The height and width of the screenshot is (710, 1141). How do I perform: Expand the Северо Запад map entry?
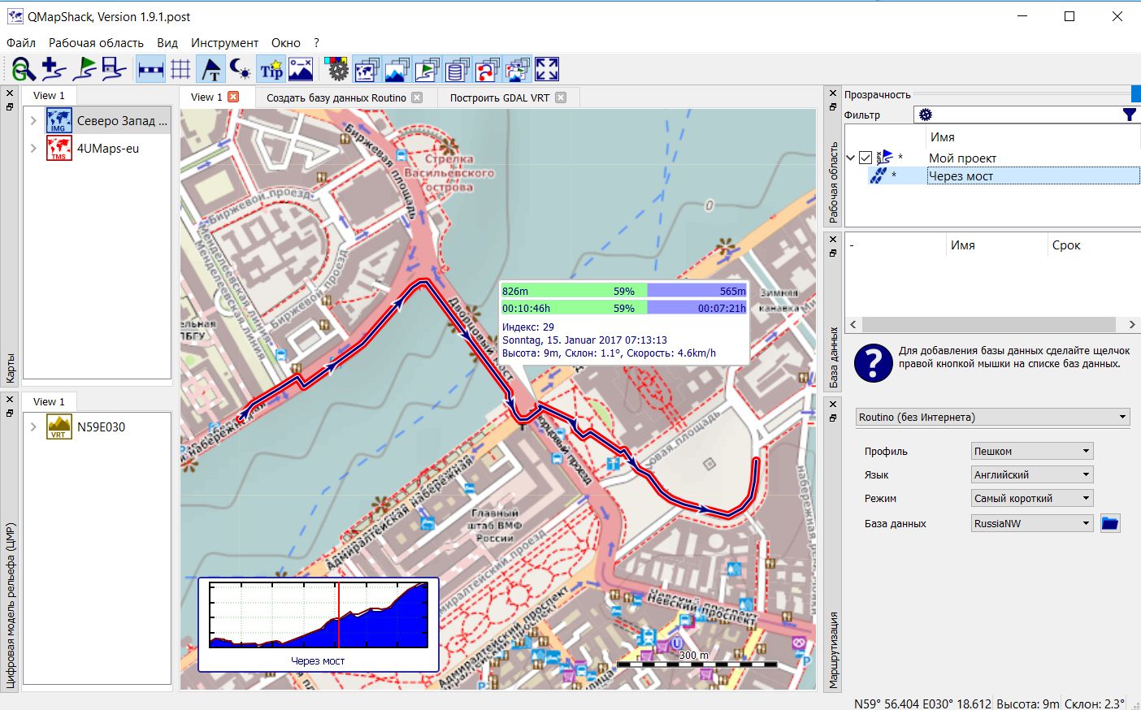(x=33, y=120)
